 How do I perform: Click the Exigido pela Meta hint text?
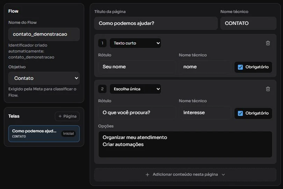pos(42,92)
